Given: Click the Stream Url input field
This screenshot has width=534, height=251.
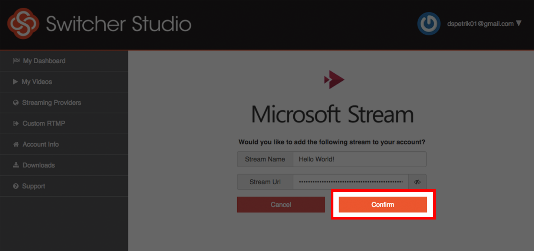Looking at the screenshot, I should pyautogui.click(x=350, y=182).
